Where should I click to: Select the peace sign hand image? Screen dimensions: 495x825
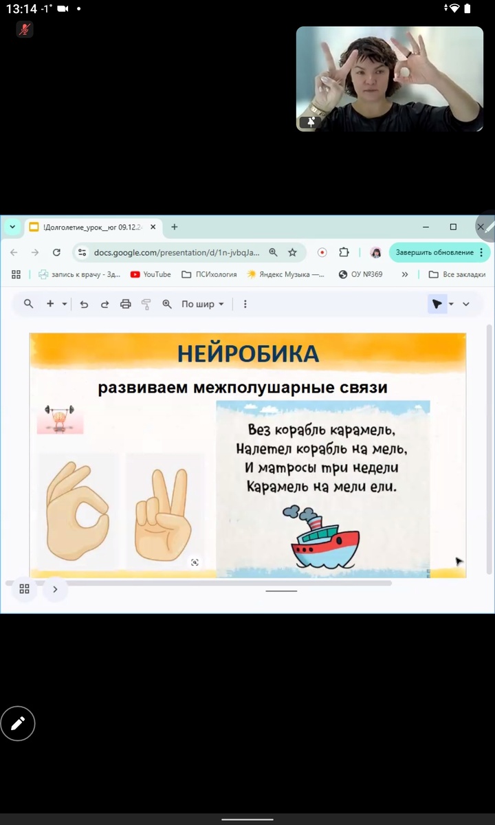[165, 510]
